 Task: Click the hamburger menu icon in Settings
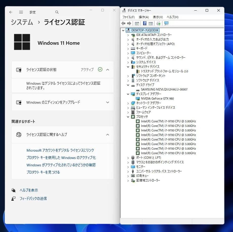coord(21,12)
